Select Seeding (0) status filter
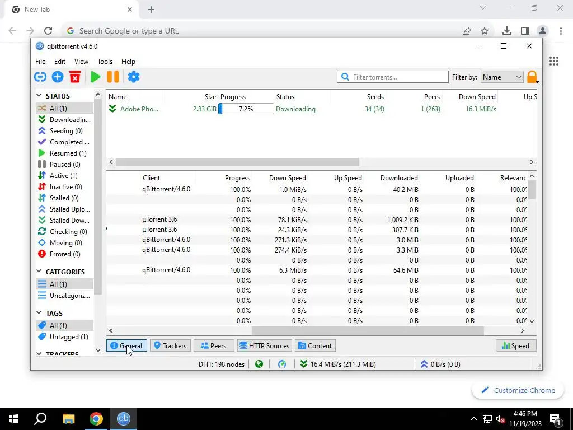This screenshot has height=430, width=573. point(65,131)
